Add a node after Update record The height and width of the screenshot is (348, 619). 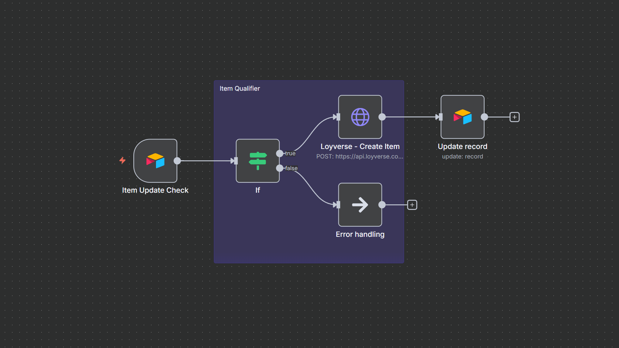515,117
